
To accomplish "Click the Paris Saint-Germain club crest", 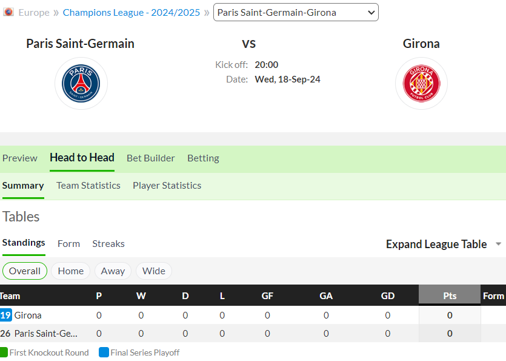I will coord(81,83).
